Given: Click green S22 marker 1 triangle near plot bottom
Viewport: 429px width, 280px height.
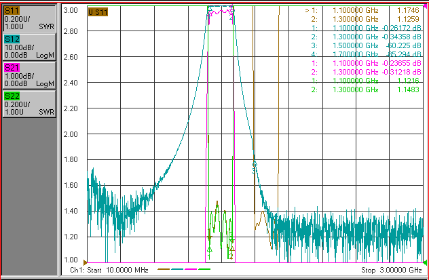Looking at the screenshot, I should point(210,249).
